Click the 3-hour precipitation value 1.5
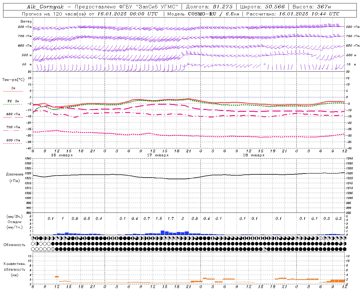The image size is (361, 289). click(159, 218)
